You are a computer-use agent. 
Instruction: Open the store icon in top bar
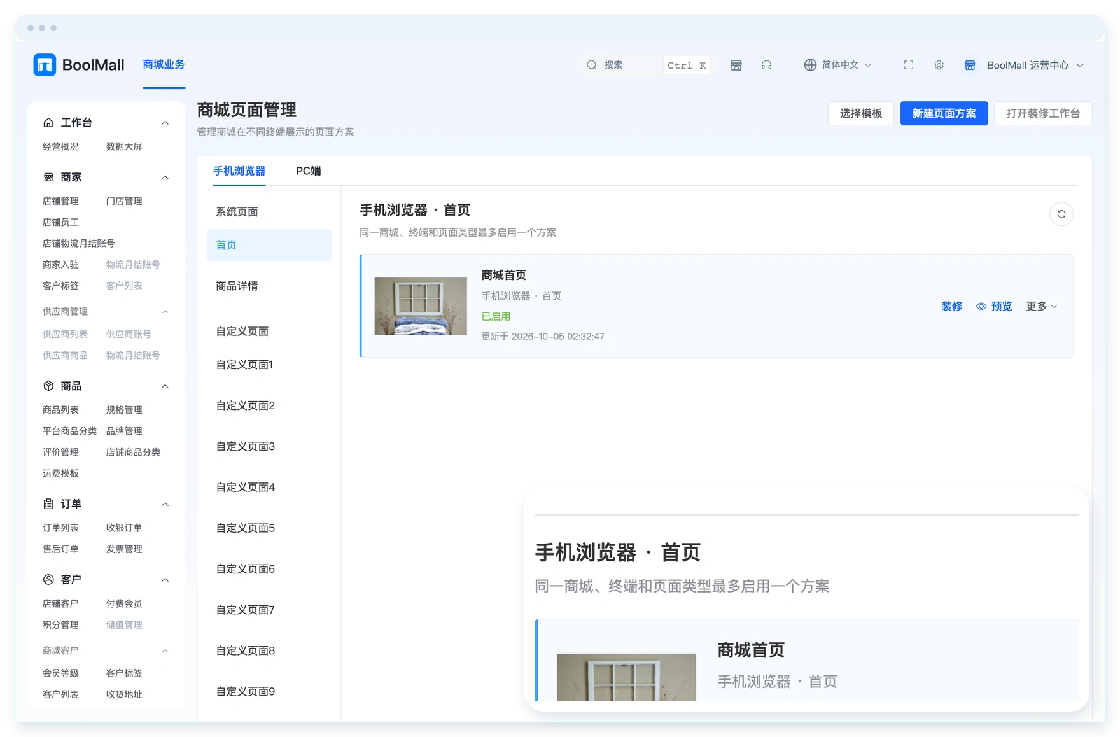(x=736, y=65)
